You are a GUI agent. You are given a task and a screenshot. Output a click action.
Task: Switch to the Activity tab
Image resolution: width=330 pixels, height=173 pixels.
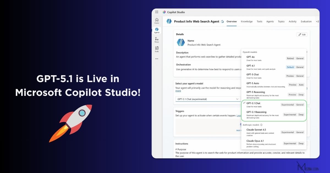click(292, 21)
